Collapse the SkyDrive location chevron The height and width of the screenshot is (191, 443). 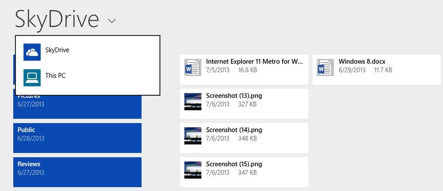112,21
